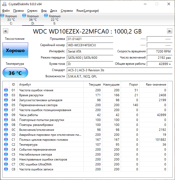This screenshot has width=175, height=180.
Task: Click status orb for attribute C1
Action: [6, 139]
